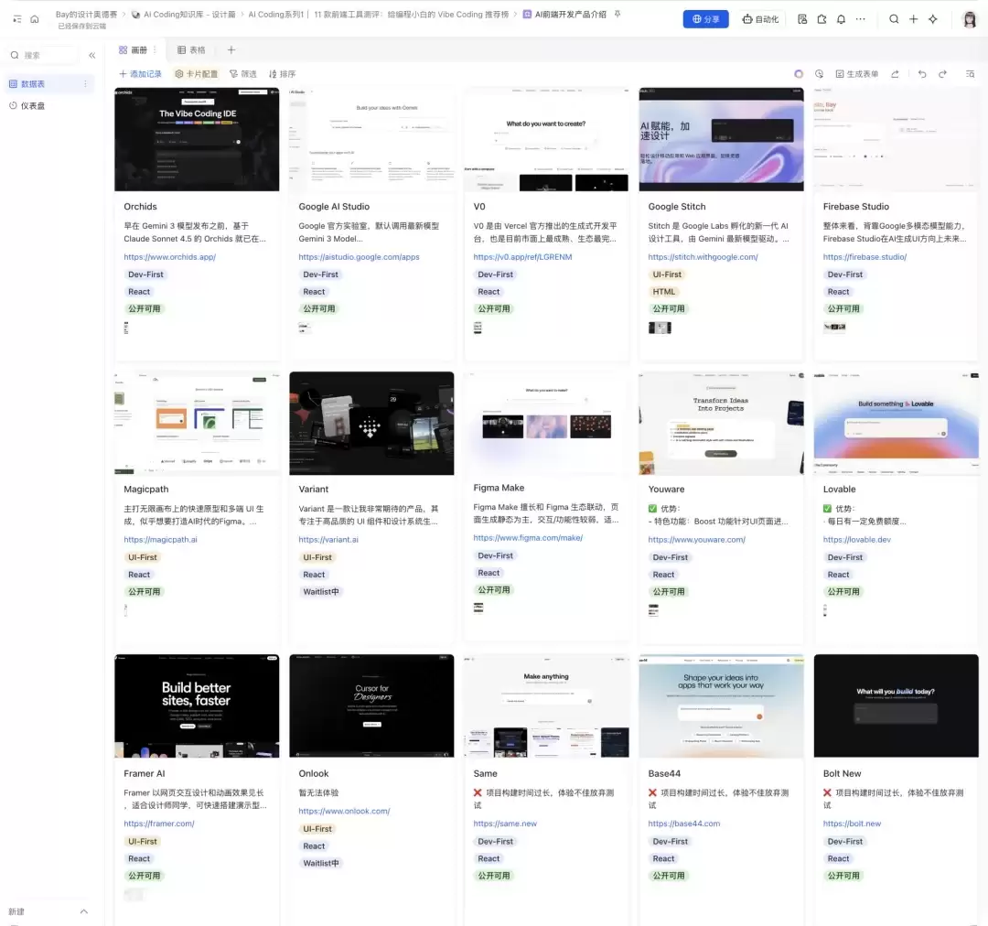The image size is (988, 926).
Task: Open the 排序 sort options
Action: 283,74
